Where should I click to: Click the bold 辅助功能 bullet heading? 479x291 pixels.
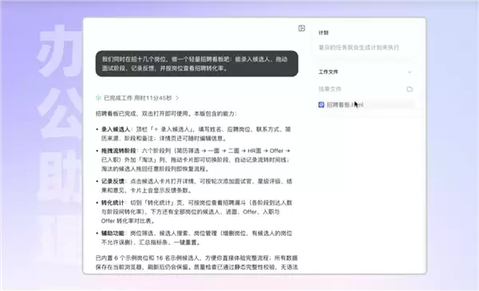[x=113, y=234]
